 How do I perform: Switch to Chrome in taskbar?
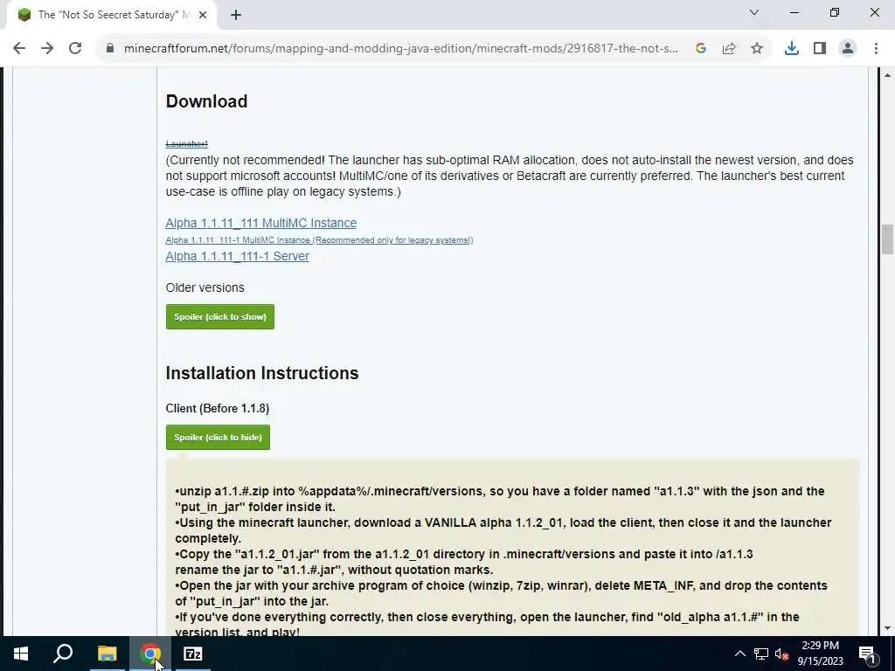pyautogui.click(x=150, y=654)
